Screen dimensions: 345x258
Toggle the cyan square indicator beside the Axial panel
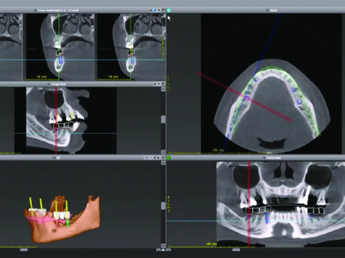169,10
